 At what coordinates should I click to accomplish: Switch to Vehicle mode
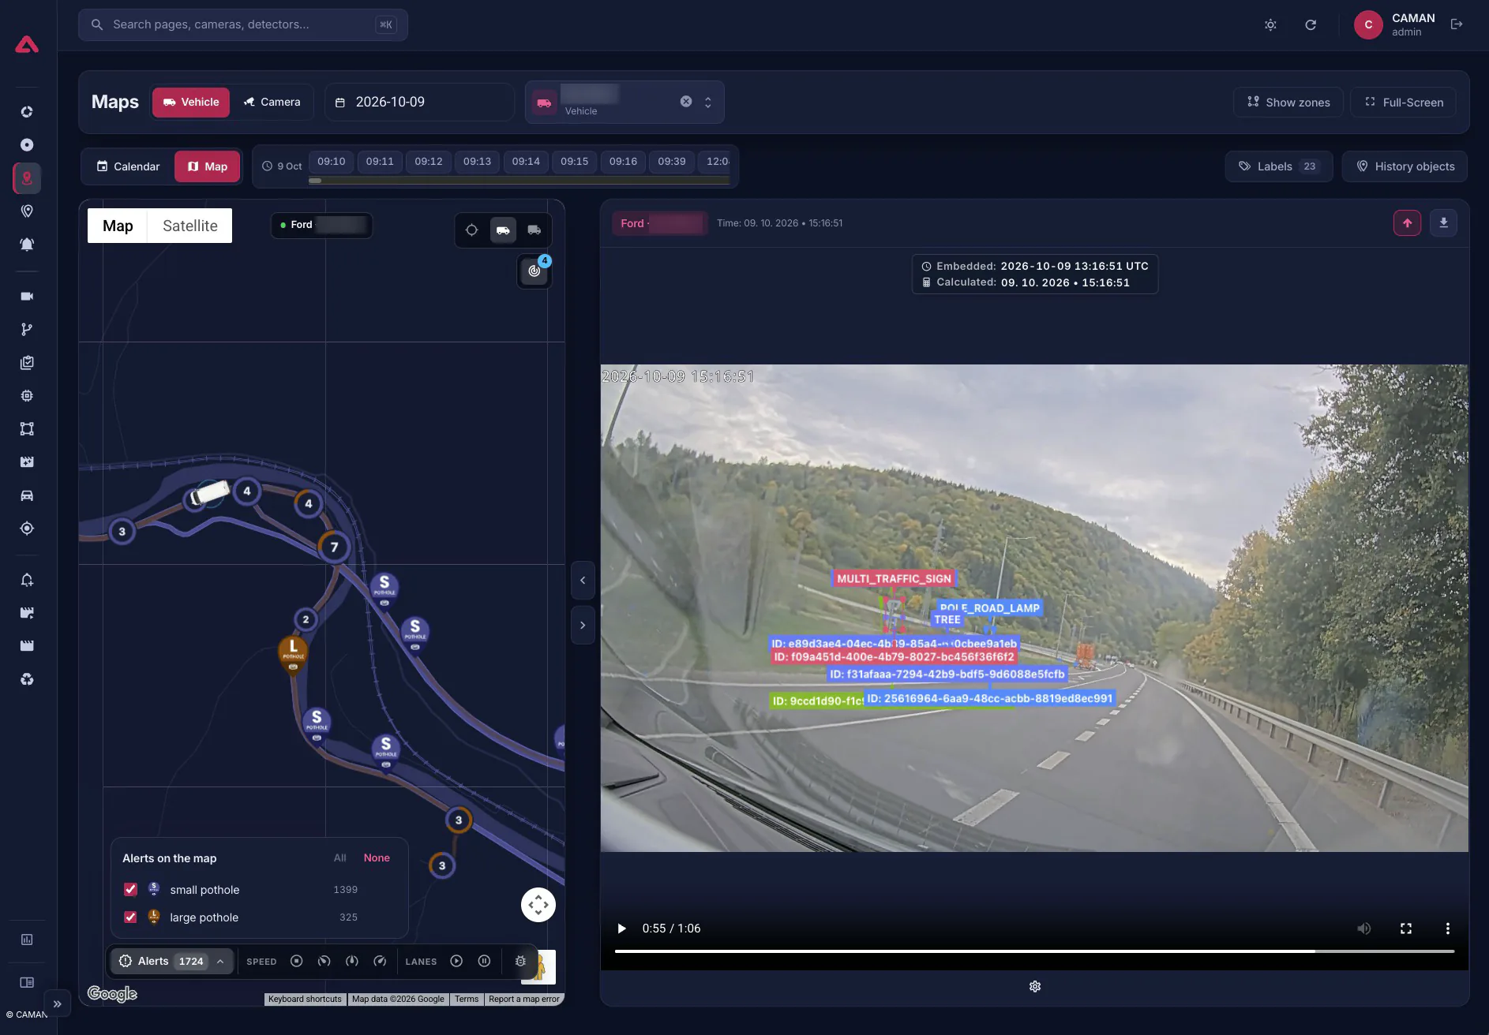(191, 103)
